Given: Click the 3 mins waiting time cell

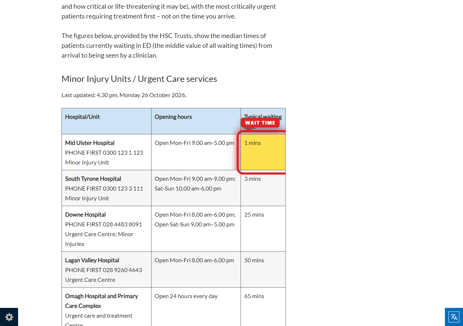Looking at the screenshot, I should point(263,188).
